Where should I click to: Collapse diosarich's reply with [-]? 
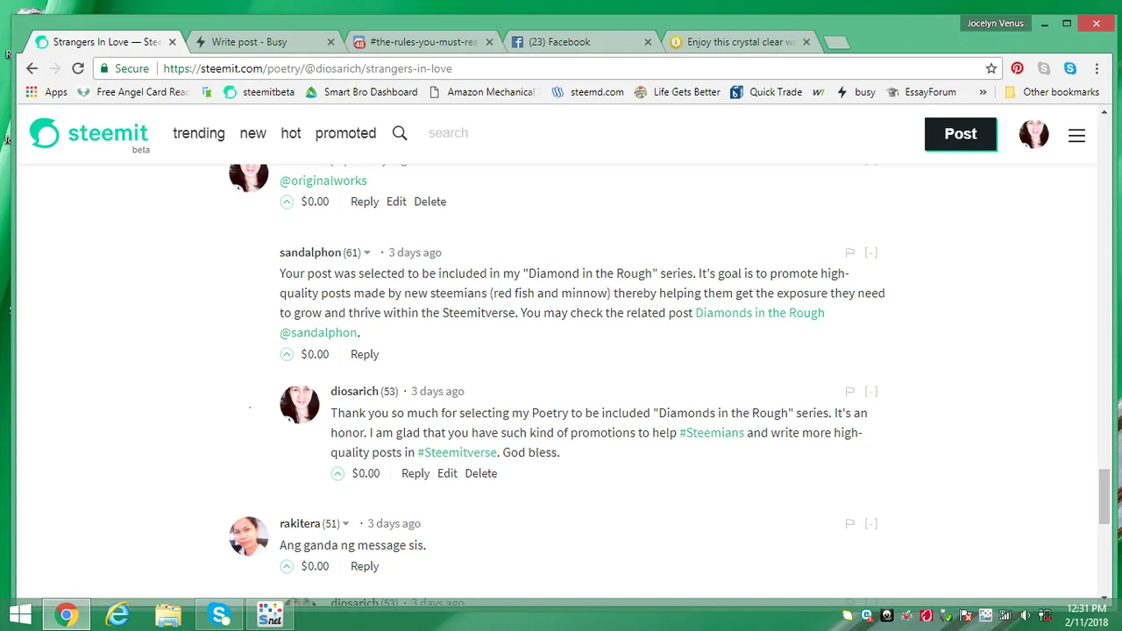[871, 391]
